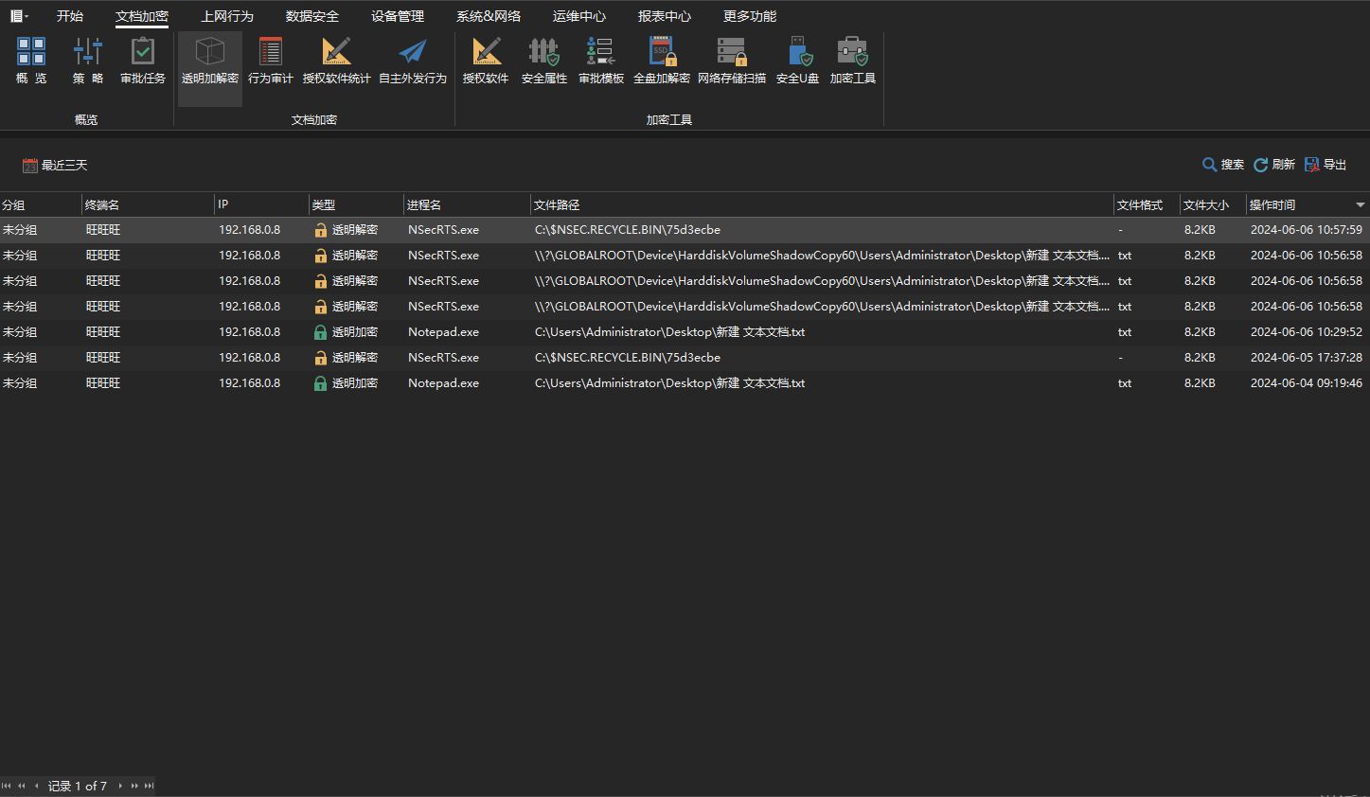Image resolution: width=1370 pixels, height=797 pixels.
Task: Switch to the 开始 tab
Action: pyautogui.click(x=70, y=16)
